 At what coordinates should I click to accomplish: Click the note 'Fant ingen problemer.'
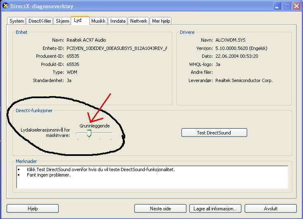(x=49, y=175)
